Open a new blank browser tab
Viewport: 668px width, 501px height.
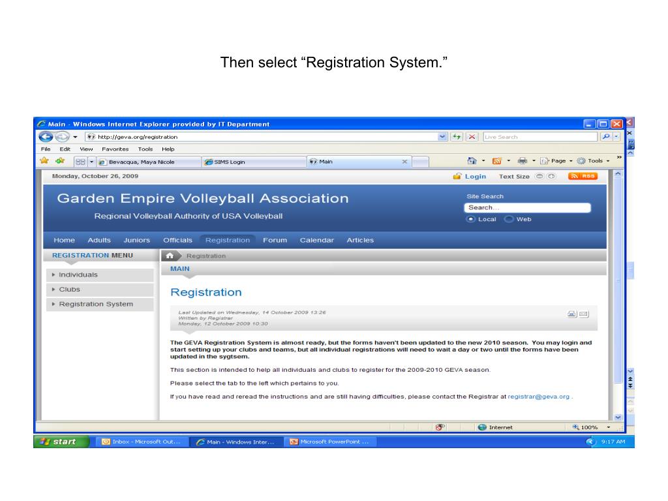click(421, 162)
